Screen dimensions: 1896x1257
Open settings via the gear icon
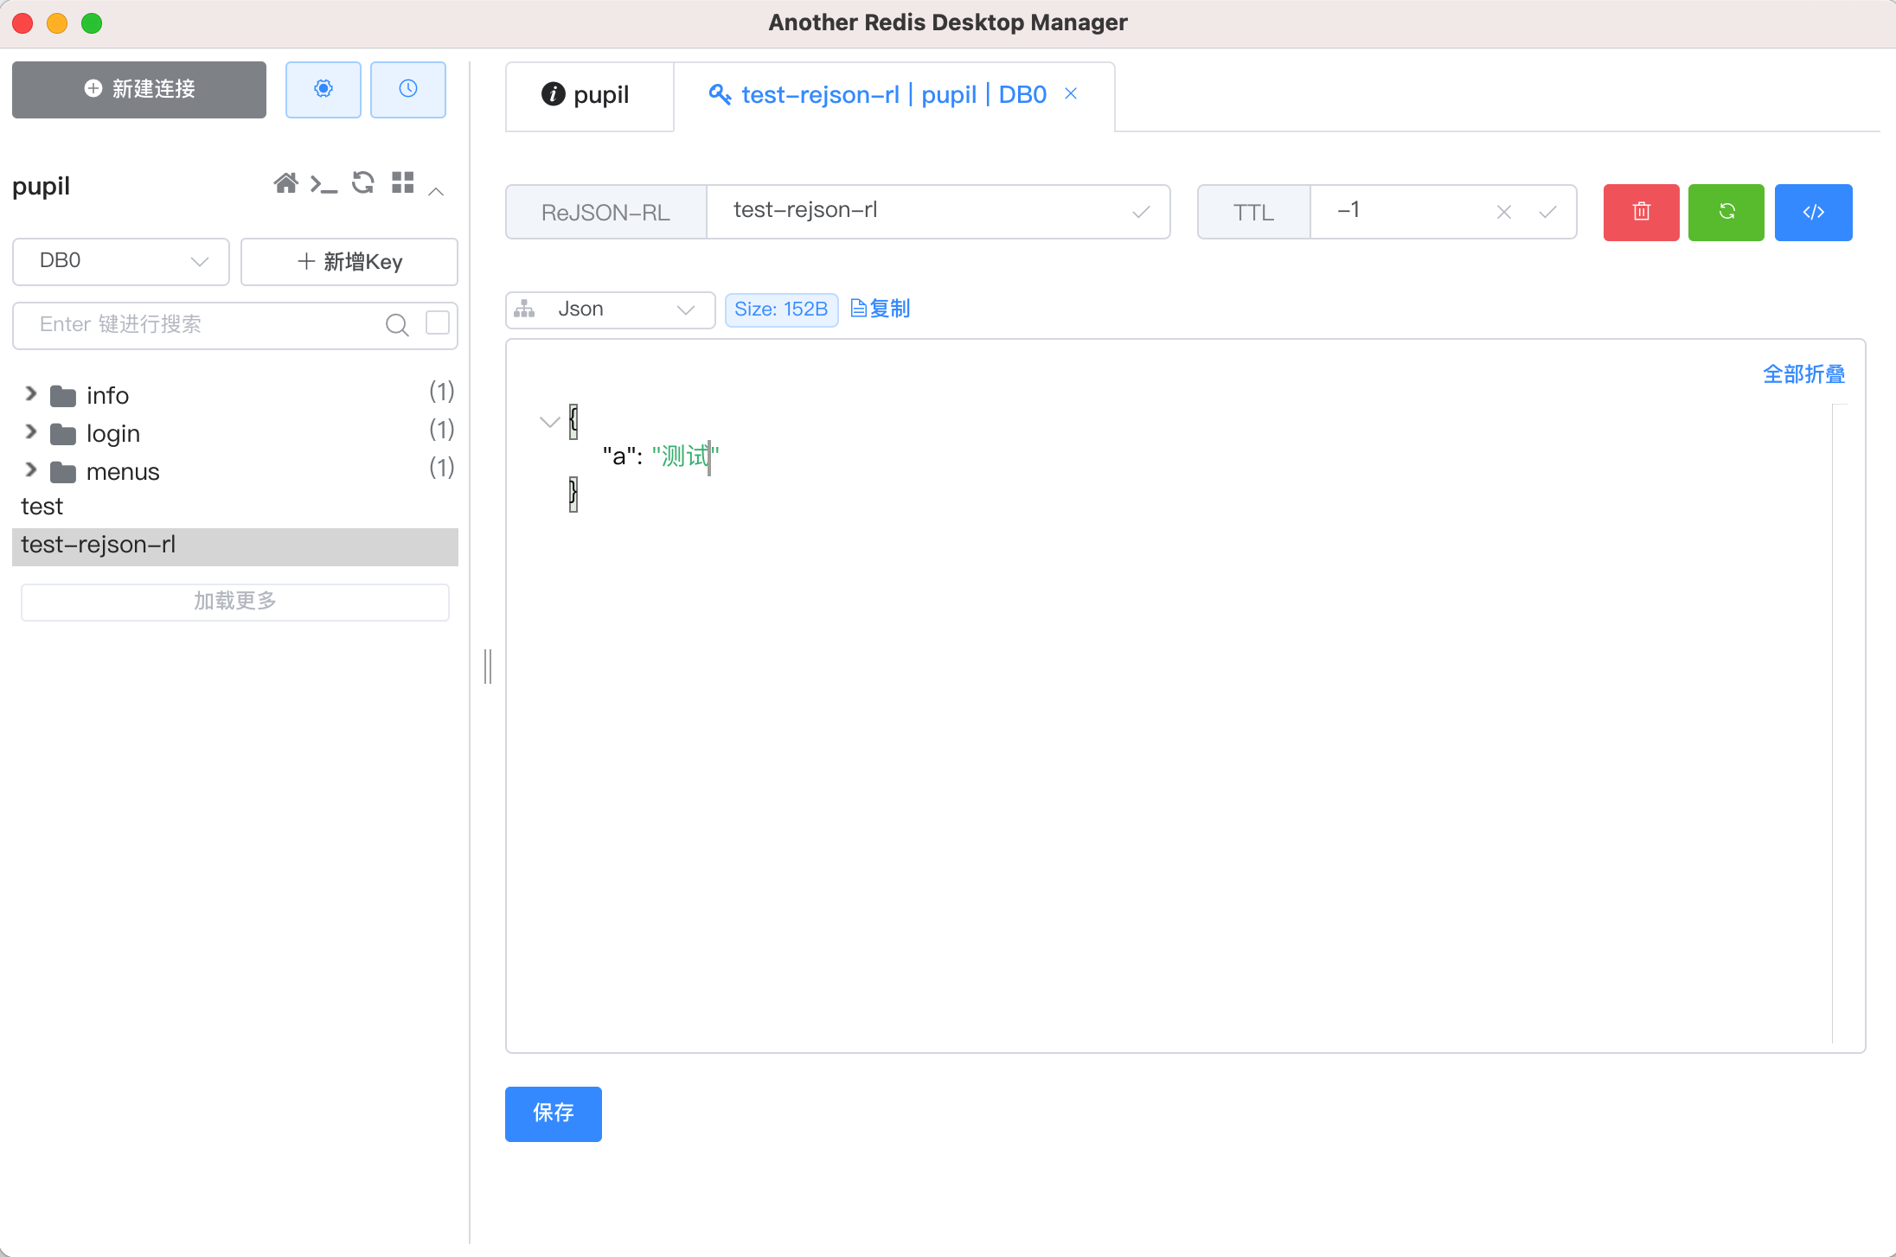(x=323, y=89)
